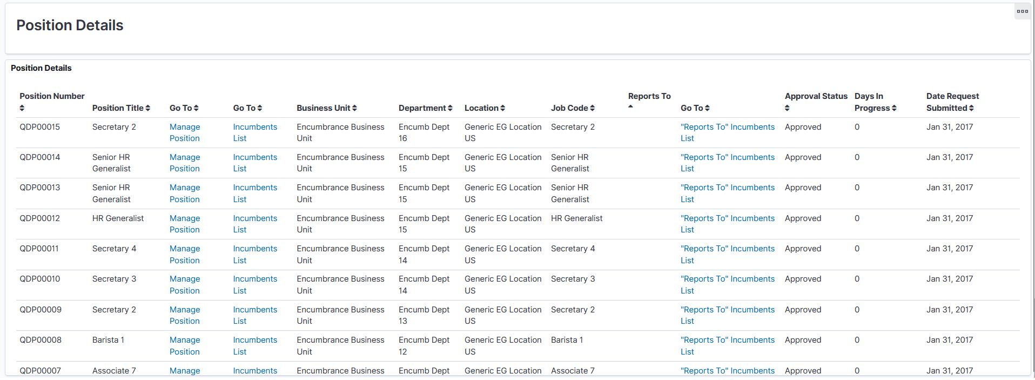View Incumbents List for QDP00014
The image size is (1035, 380).
[255, 163]
